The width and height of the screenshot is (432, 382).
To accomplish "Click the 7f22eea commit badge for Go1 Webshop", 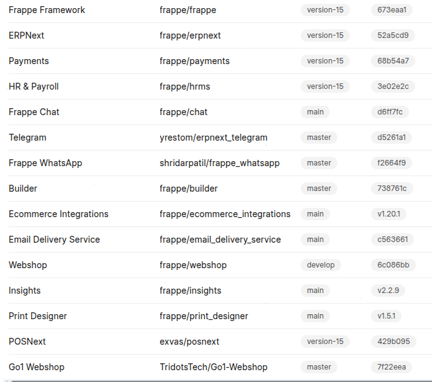I will coord(392,367).
